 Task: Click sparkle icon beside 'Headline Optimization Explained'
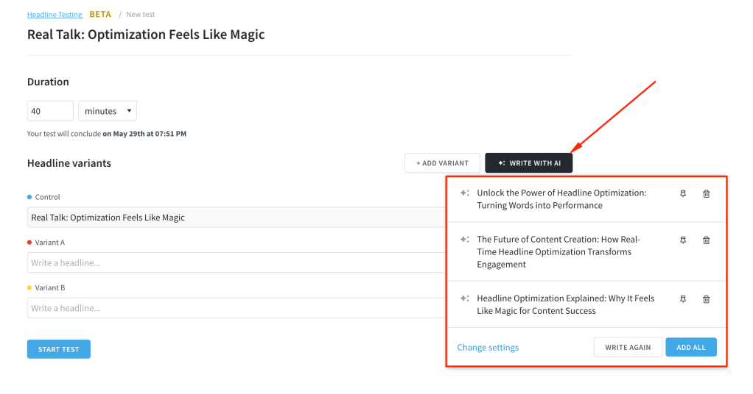464,298
